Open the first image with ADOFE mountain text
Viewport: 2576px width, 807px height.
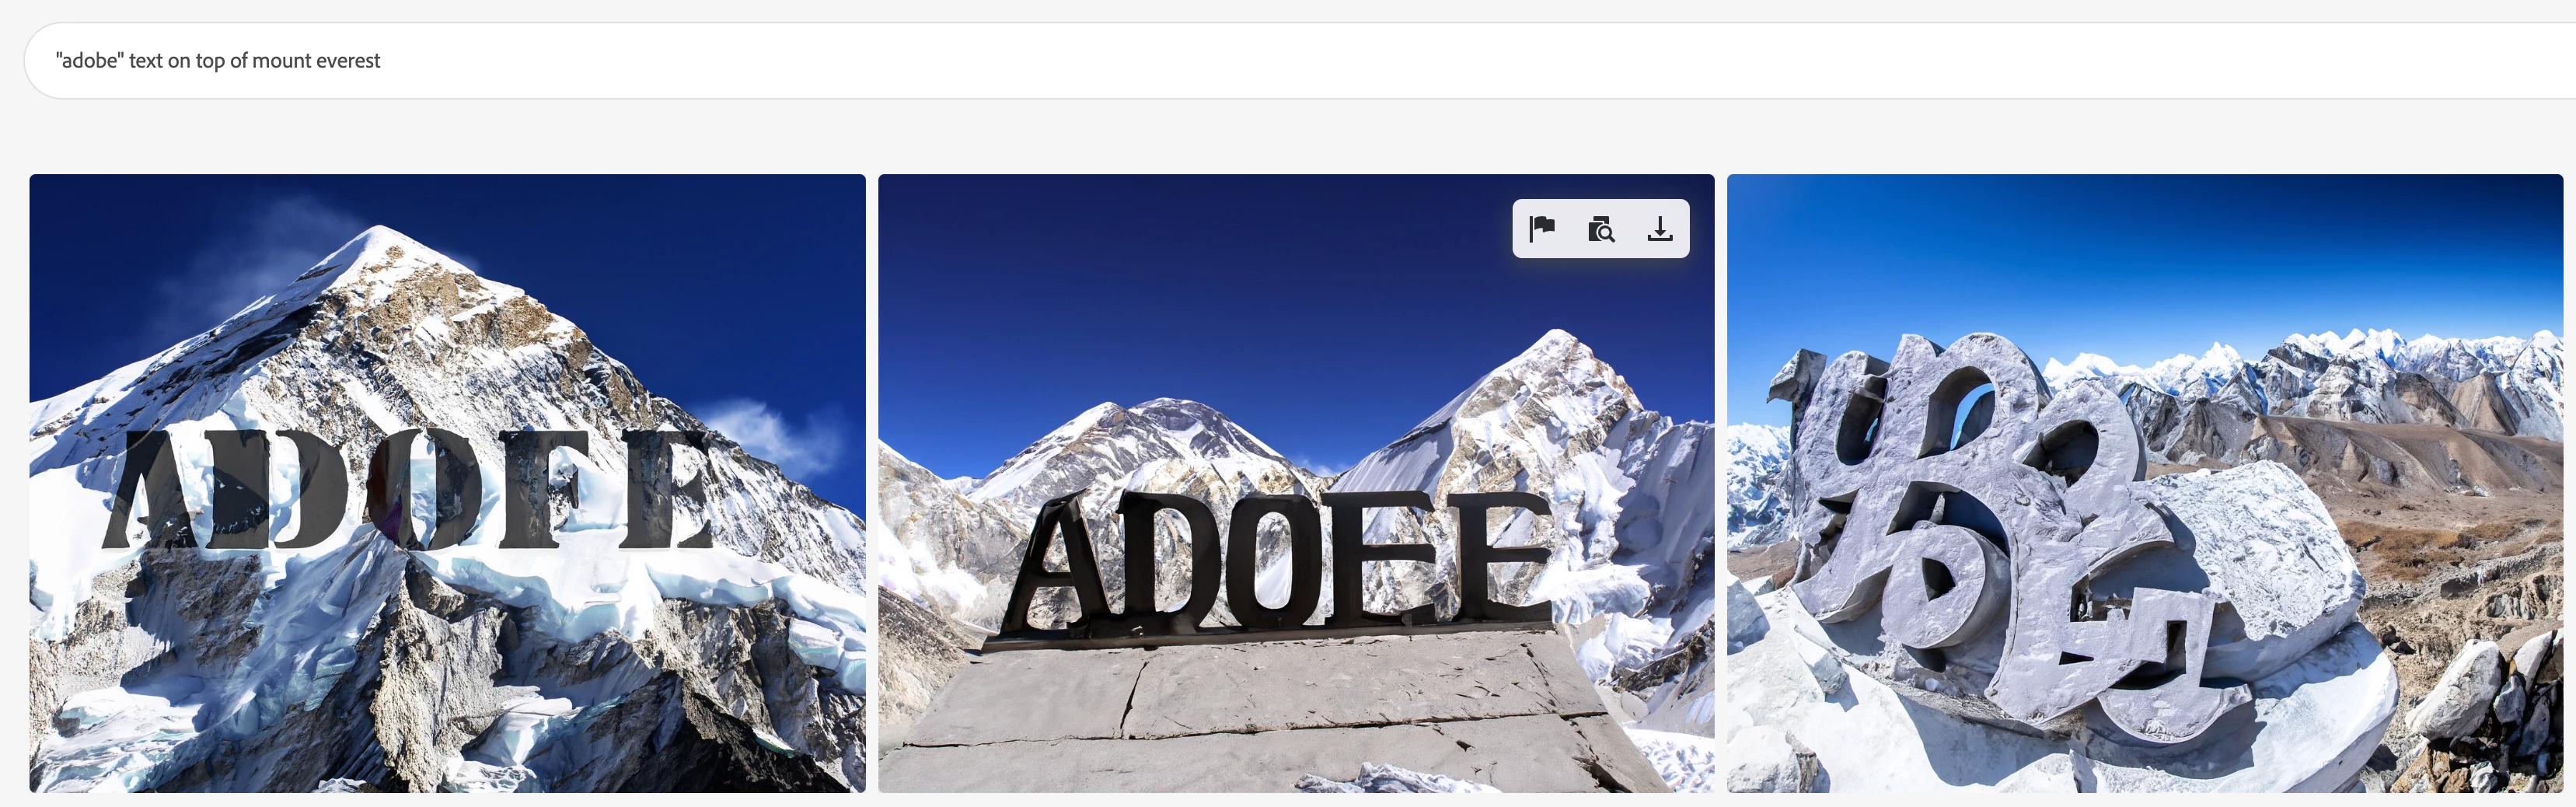(x=447, y=483)
